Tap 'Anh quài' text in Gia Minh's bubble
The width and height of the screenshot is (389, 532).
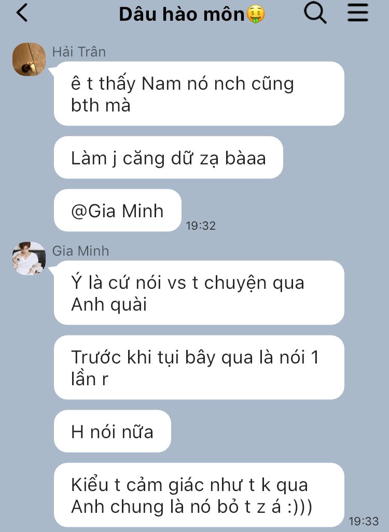(x=109, y=304)
